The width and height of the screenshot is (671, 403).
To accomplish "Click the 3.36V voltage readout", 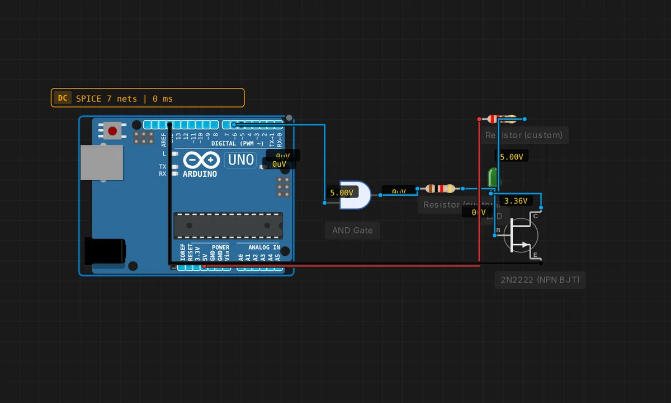I will [516, 200].
